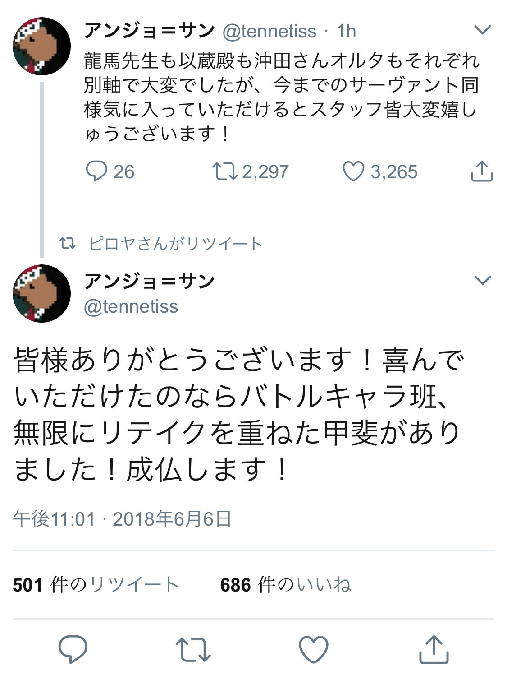Tap the heart icon under the main tweet

313,649
